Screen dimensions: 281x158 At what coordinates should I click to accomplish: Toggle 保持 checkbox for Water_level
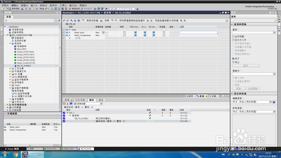[x=124, y=33]
